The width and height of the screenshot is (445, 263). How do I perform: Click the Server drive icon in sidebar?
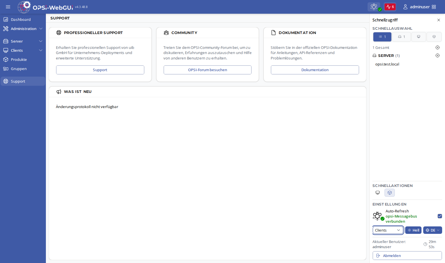pyautogui.click(x=6, y=41)
